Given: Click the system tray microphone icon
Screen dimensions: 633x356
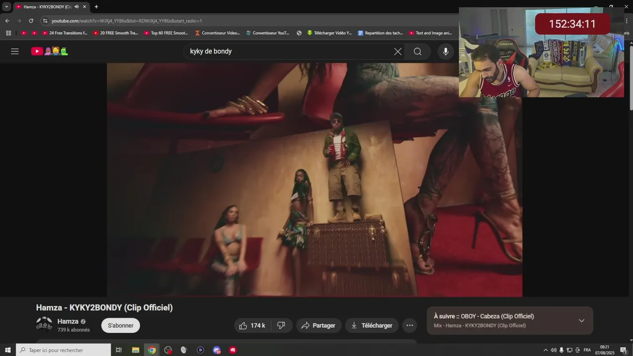Looking at the screenshot, I should pyautogui.click(x=561, y=350).
